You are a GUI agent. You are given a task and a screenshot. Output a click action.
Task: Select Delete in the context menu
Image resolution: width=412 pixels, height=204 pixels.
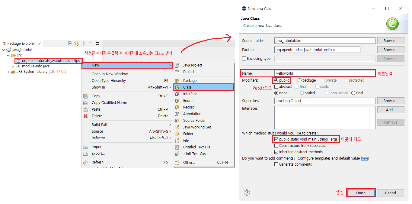pos(127,116)
